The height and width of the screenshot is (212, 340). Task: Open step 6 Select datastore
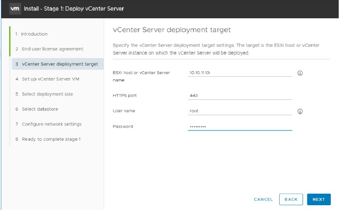pos(37,109)
